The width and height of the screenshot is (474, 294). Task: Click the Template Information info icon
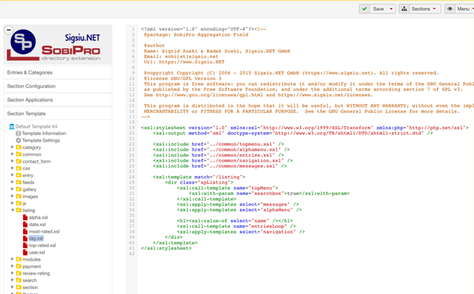18,134
